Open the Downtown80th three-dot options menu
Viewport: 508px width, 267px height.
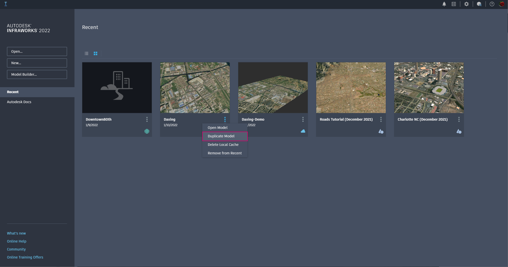[147, 119]
